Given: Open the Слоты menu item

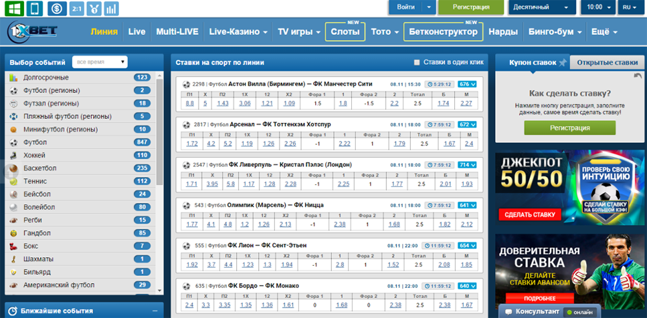Looking at the screenshot, I should (x=345, y=32).
